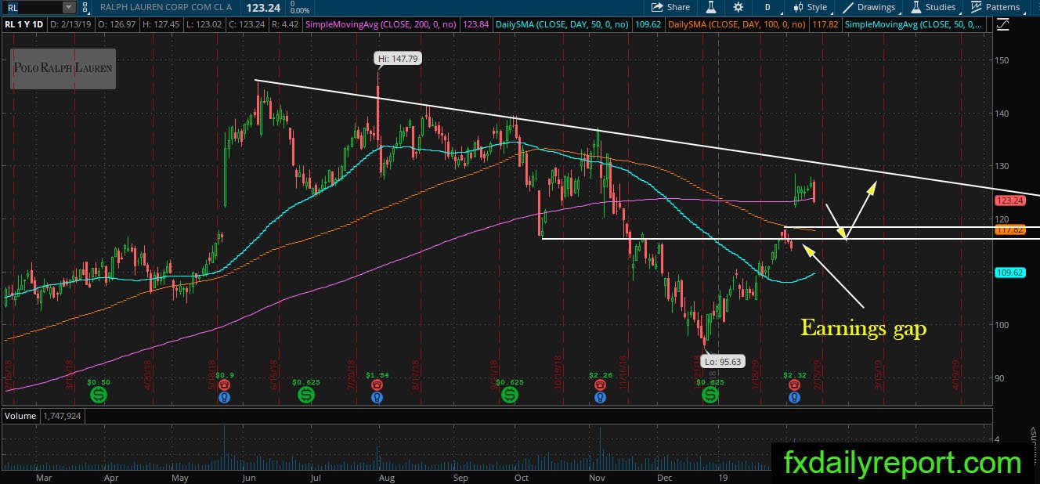The height and width of the screenshot is (484, 1040).
Task: Click the orange 117.82 axis price tag
Action: tap(1009, 230)
